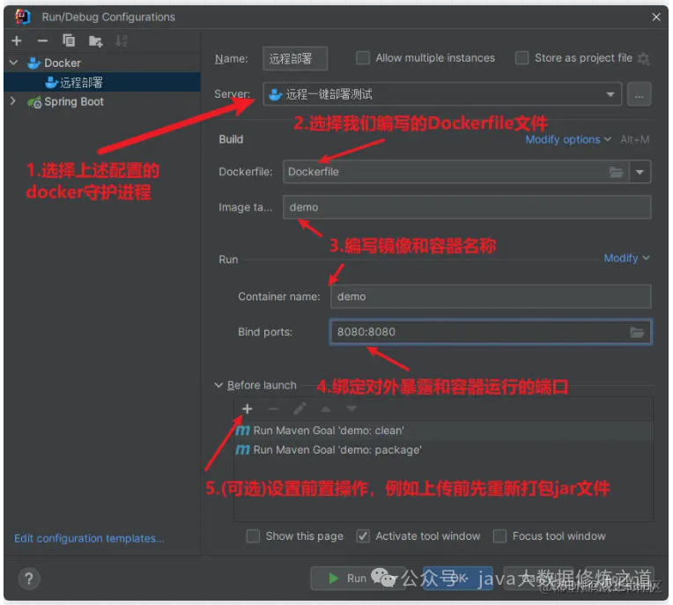This screenshot has height=605, width=673.
Task: Click the IntelliJ IDEA logo in title bar
Action: tap(22, 17)
